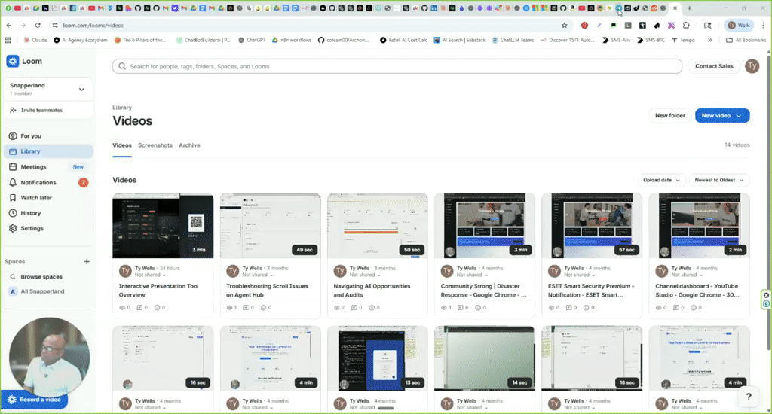Viewport: 772px width, 414px height.
Task: Expand the Snapperland workspace switcher
Action: (x=48, y=89)
